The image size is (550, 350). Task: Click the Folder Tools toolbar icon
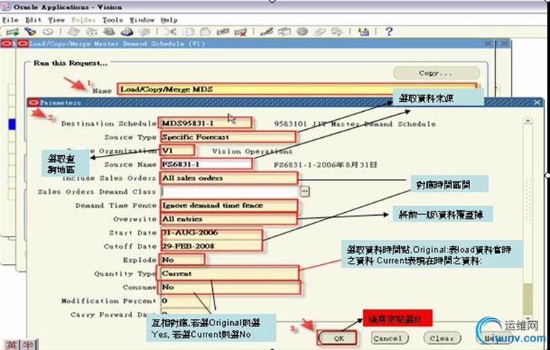[337, 32]
